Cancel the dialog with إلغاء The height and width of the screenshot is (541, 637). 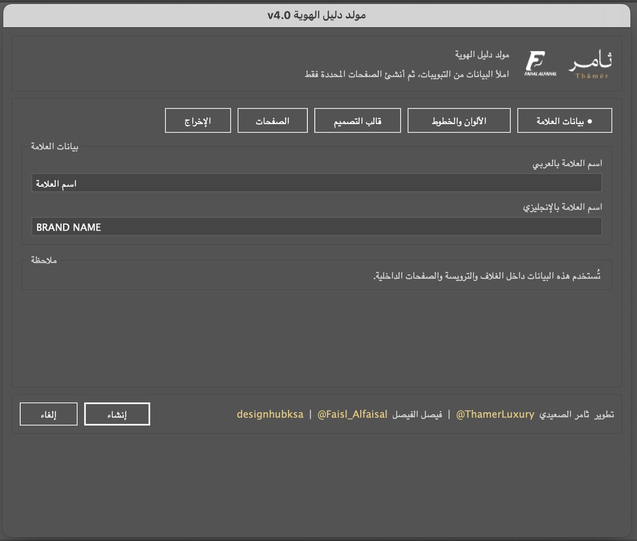click(x=48, y=414)
